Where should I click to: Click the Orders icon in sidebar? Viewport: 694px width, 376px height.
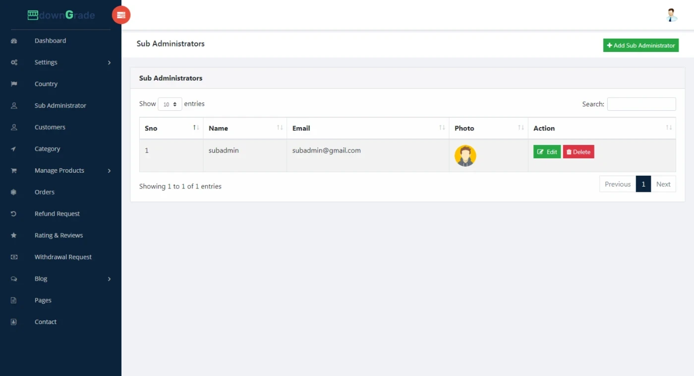(x=14, y=192)
